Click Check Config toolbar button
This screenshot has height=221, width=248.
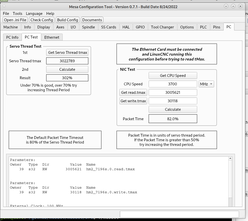click(x=42, y=20)
